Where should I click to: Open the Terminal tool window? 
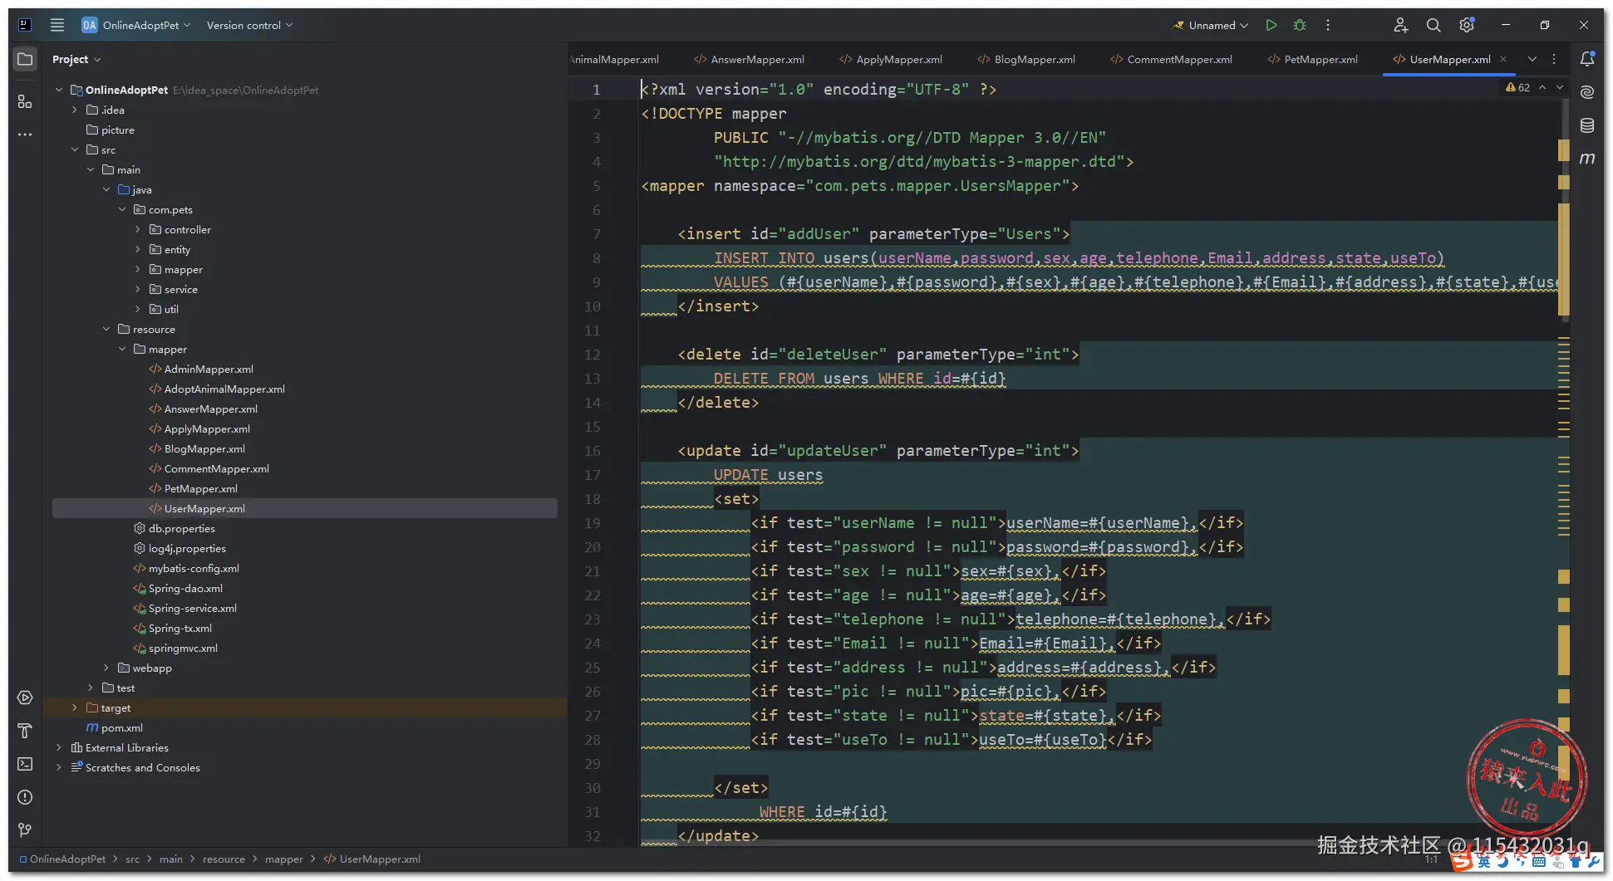(x=25, y=764)
